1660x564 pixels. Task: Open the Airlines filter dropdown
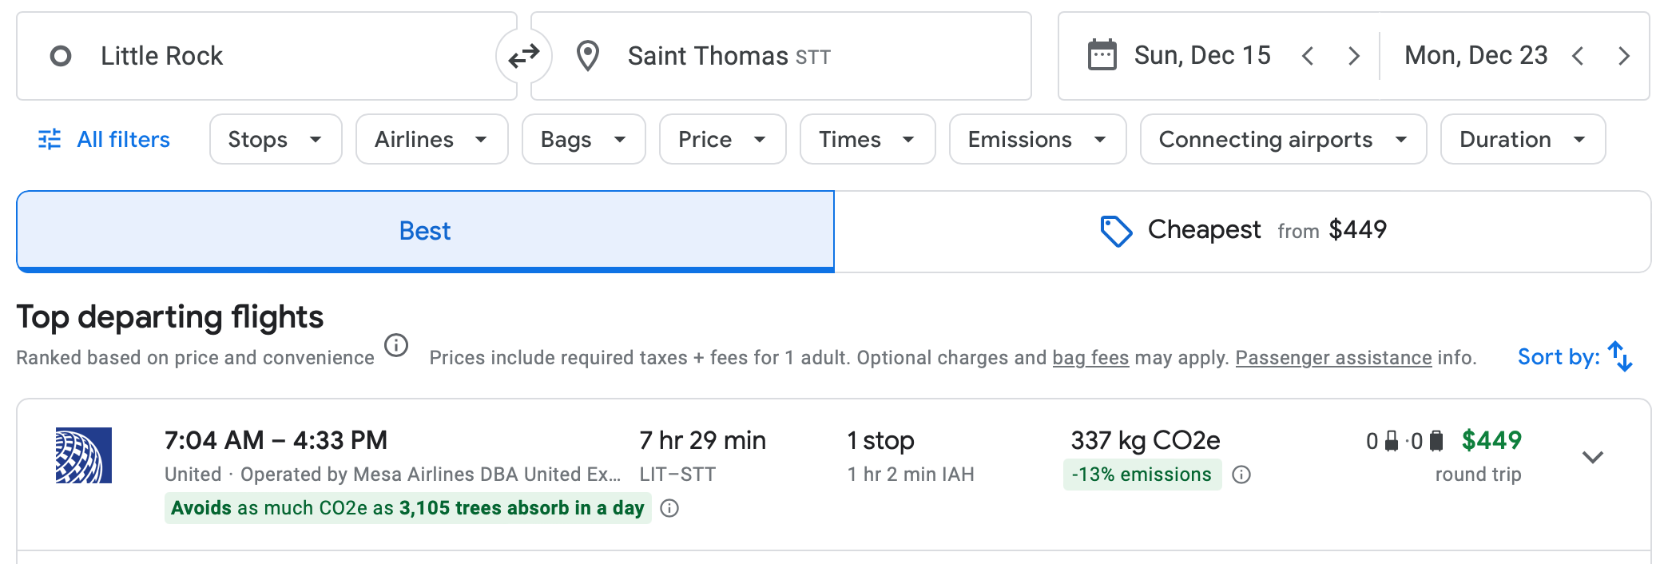pos(431,140)
